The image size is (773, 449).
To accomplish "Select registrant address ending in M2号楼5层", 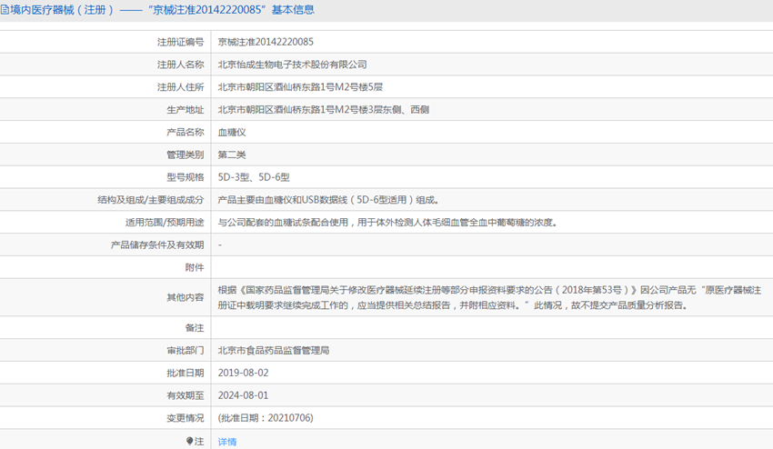I will pos(300,87).
